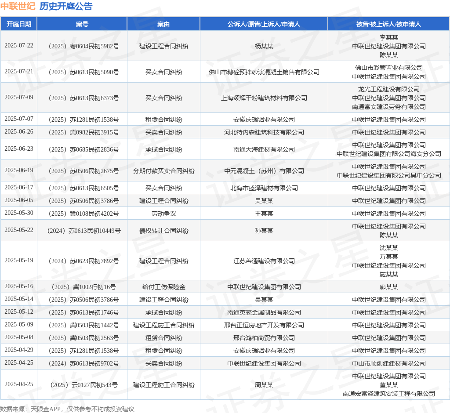Click date cell 2025-05-19

(19, 260)
